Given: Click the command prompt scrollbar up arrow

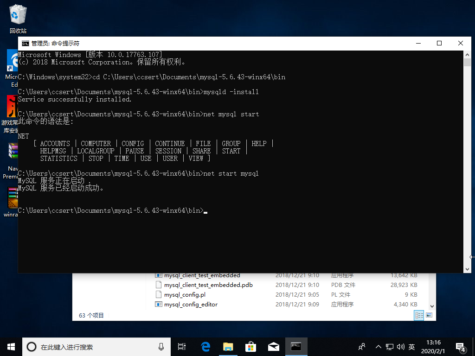Looking at the screenshot, I should tap(467, 55).
